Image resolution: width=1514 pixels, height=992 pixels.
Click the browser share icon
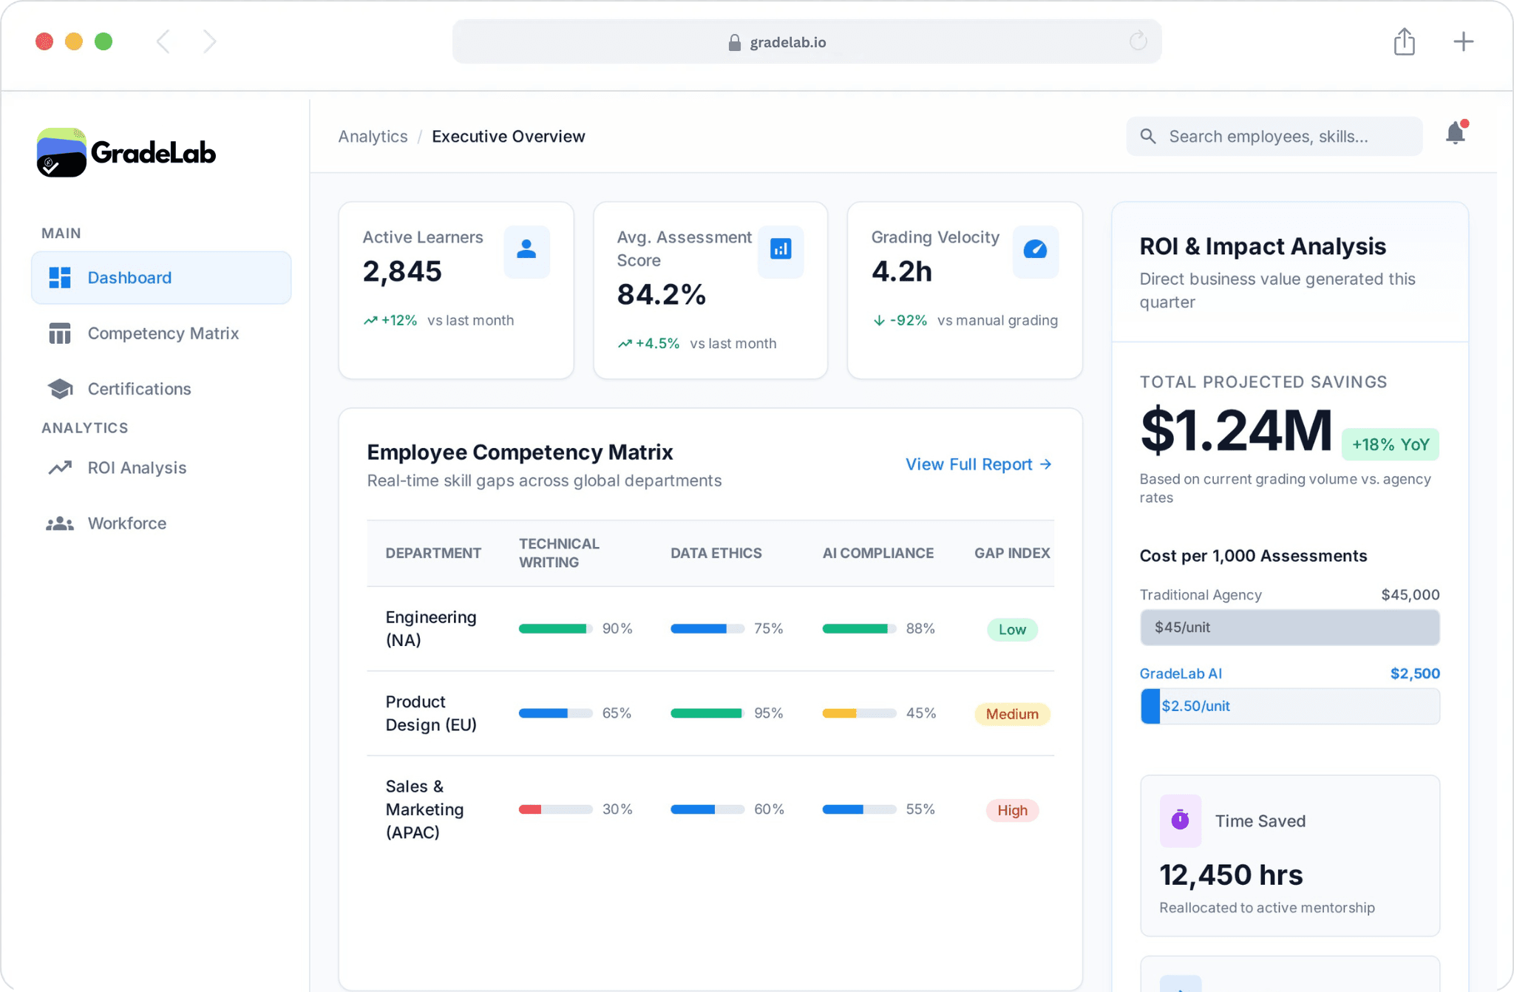pos(1405,41)
